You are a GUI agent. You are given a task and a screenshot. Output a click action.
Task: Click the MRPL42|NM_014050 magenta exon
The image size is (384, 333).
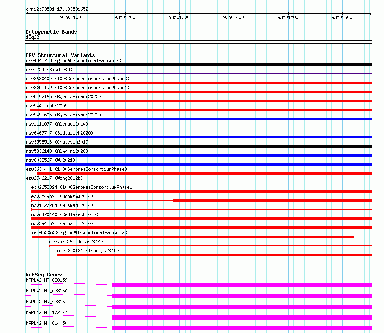pyautogui.click(x=242, y=328)
